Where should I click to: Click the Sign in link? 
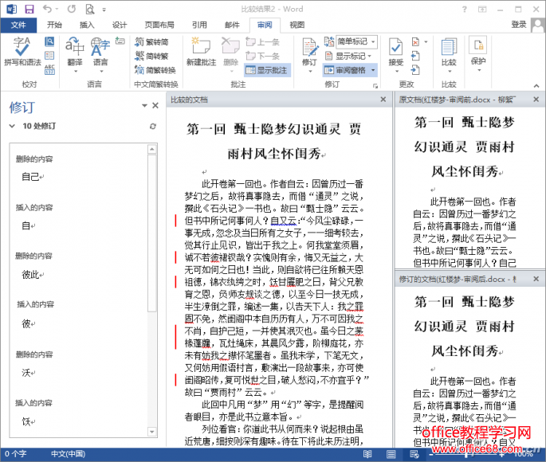(x=518, y=25)
